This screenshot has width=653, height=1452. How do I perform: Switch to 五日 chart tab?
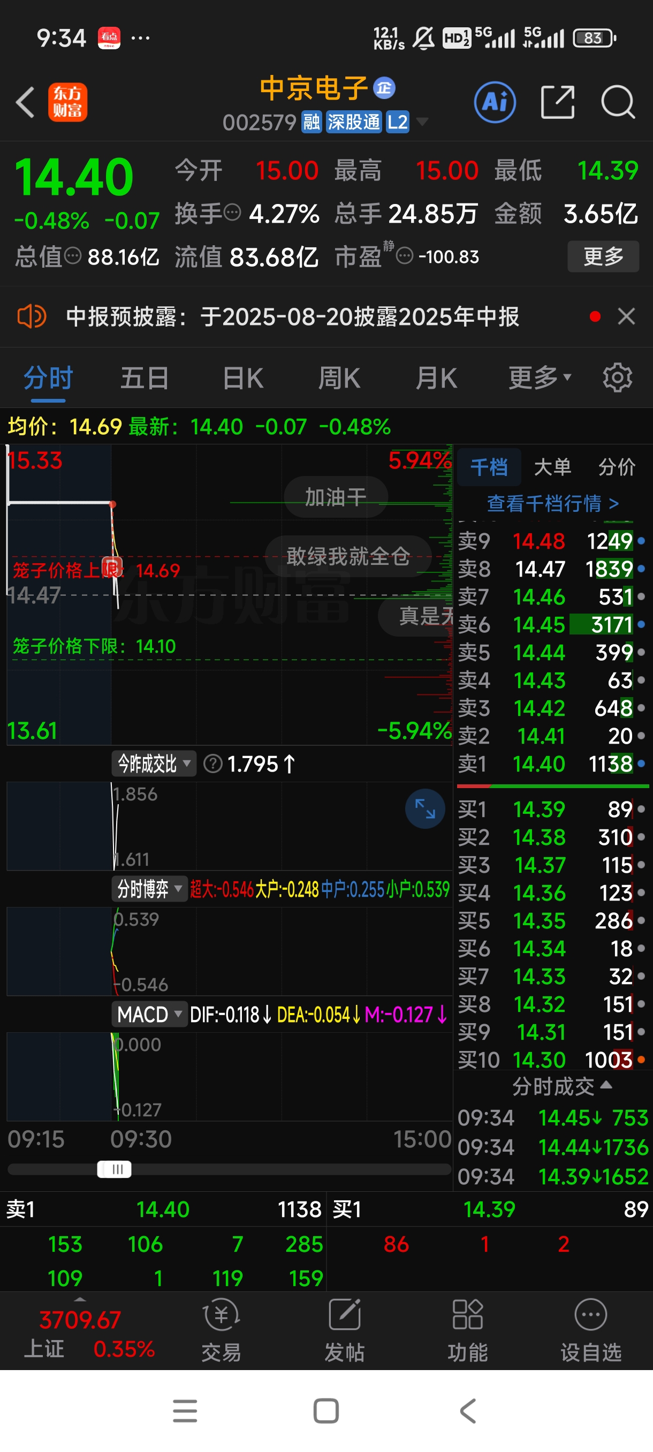click(x=145, y=377)
